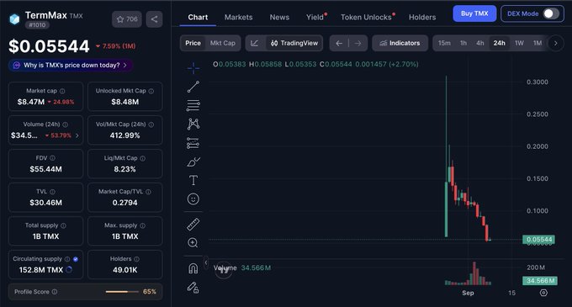572x307 pixels.
Task: Show FDV info icon
Action: (52, 158)
